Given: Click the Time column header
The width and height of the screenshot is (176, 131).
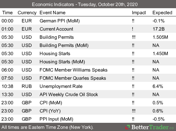Looking at the screenshot, I should 7,13.
